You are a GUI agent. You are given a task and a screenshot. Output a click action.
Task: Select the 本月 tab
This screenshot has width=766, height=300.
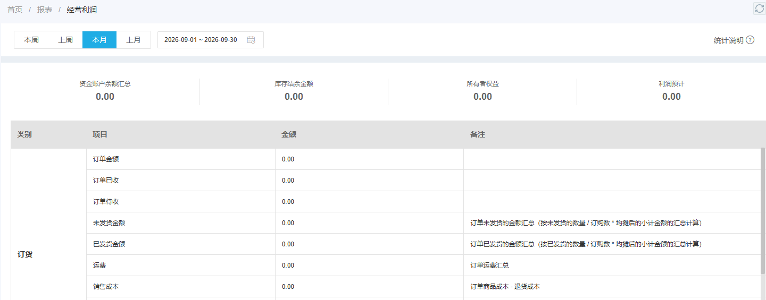pos(99,40)
